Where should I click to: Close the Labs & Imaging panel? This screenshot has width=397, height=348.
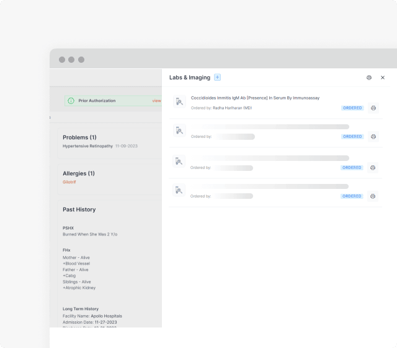[x=383, y=78]
